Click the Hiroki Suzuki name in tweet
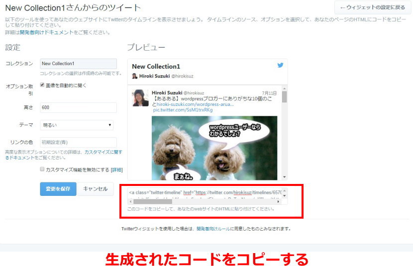Image resolution: width=413 pixels, height=266 pixels. coord(167,92)
